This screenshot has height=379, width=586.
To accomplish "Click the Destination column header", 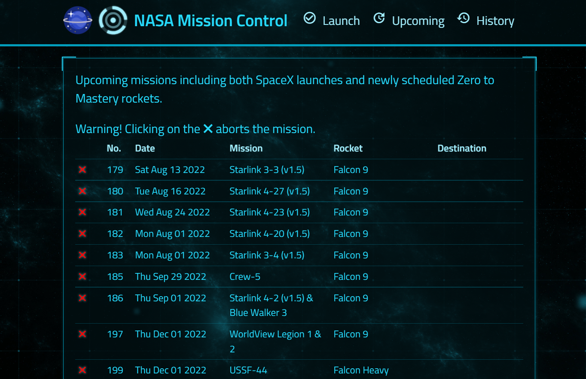I will tap(462, 148).
